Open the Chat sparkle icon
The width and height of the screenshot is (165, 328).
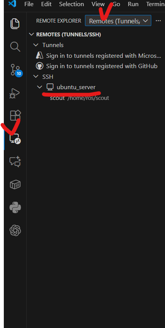click(15, 162)
